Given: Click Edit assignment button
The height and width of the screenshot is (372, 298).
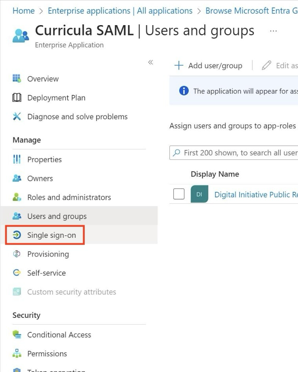Looking at the screenshot, I should [x=280, y=65].
